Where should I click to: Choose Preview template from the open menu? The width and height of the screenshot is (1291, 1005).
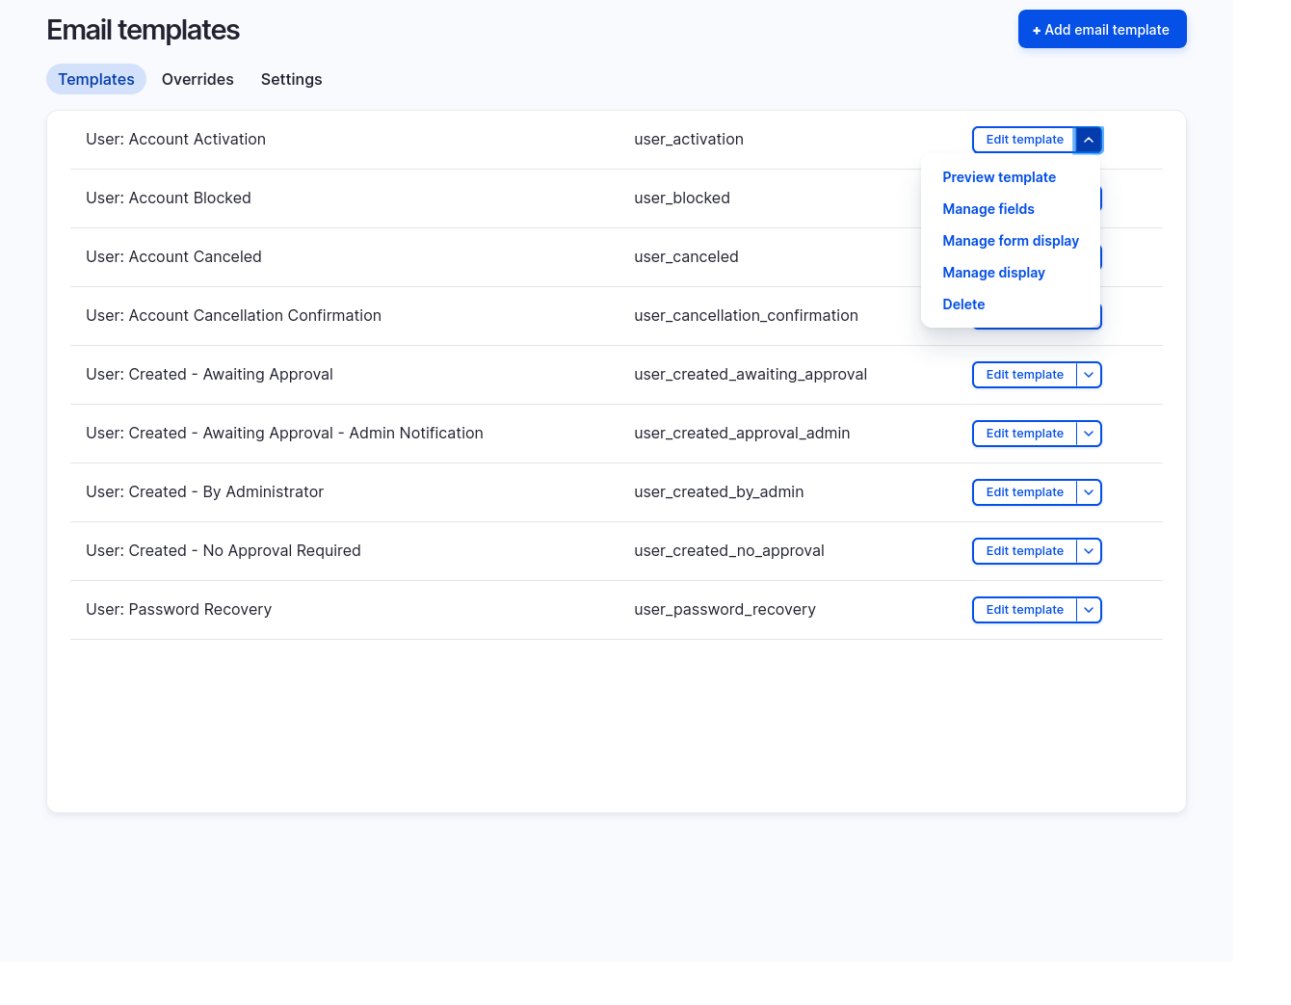point(999,177)
